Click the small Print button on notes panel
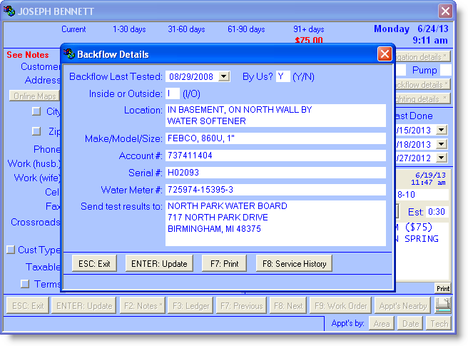 click(x=443, y=288)
